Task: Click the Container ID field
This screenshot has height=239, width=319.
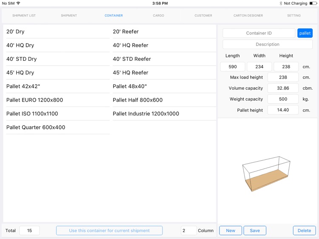Action: pos(259,33)
